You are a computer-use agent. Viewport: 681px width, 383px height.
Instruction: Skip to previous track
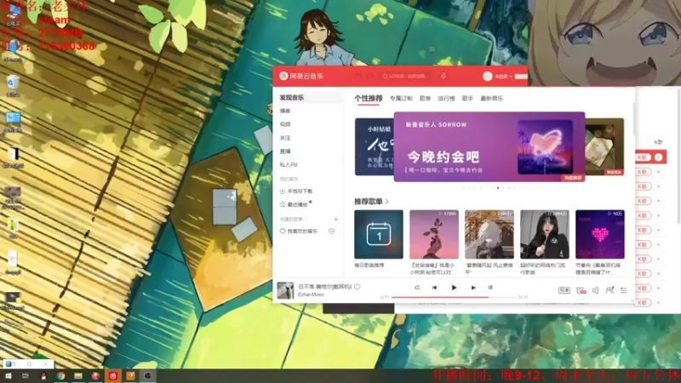click(434, 288)
